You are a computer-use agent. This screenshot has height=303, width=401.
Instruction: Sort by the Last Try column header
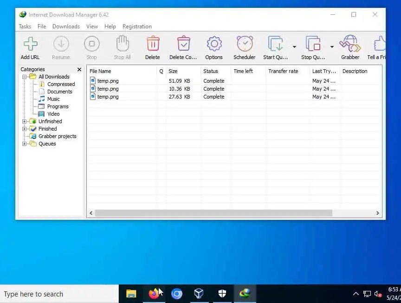point(325,71)
